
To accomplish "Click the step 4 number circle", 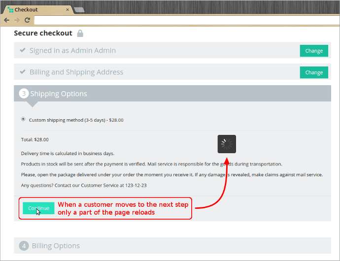I will (x=24, y=246).
